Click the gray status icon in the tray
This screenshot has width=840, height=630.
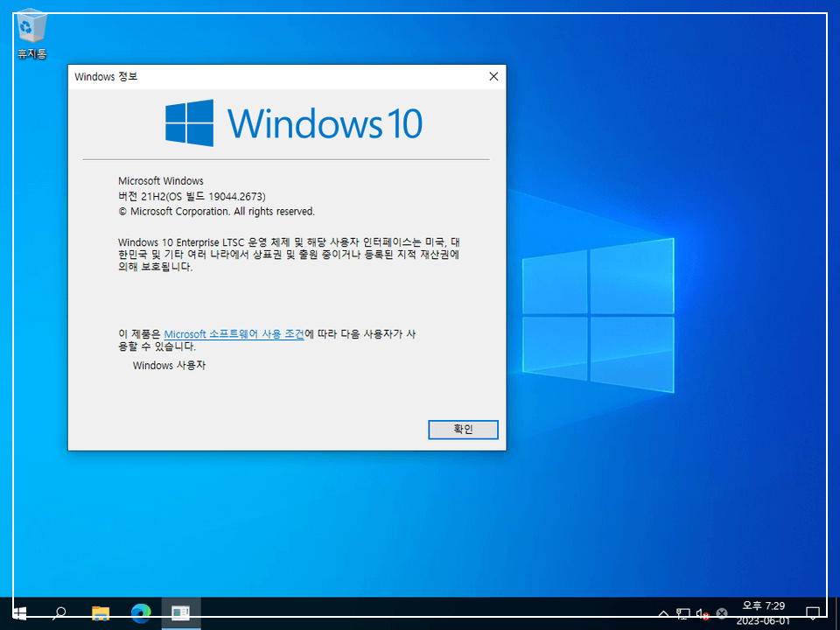[x=722, y=612]
